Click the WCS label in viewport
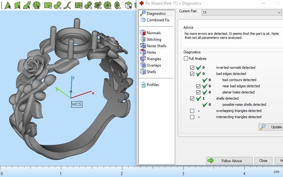 [77, 104]
